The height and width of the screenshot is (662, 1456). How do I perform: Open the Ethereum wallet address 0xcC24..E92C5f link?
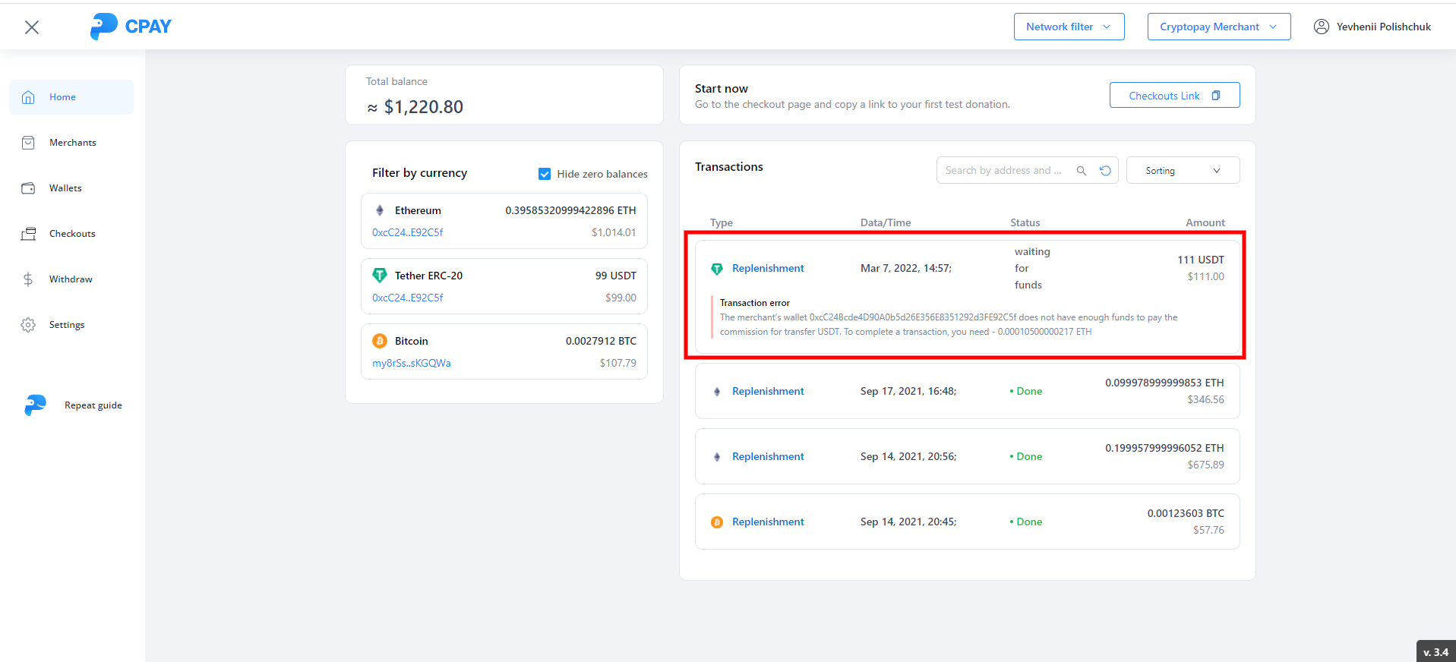(x=408, y=232)
